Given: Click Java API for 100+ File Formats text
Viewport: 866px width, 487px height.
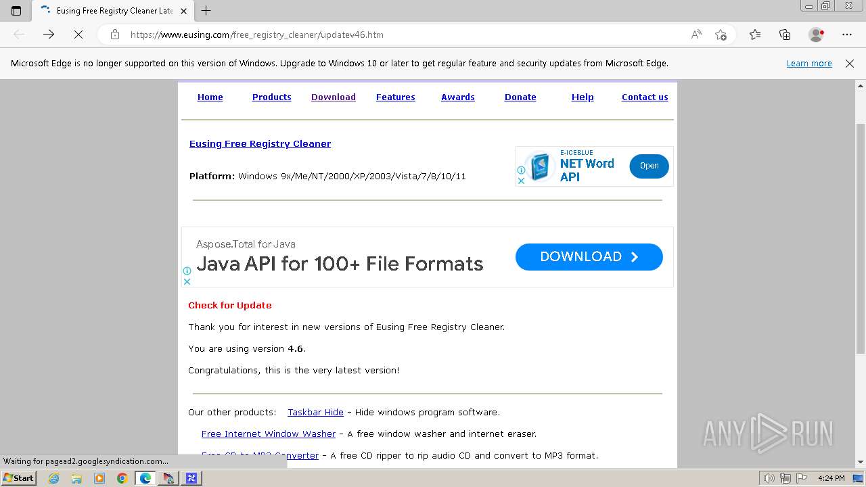Looking at the screenshot, I should click(340, 264).
